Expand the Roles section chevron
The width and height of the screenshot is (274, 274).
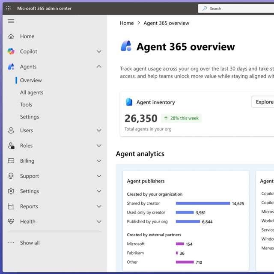[99, 146]
